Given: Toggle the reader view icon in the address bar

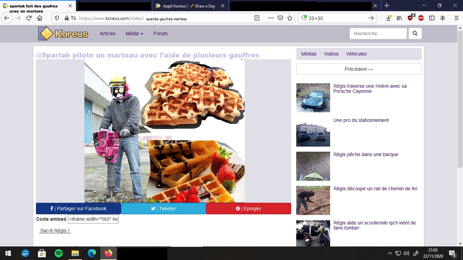Looking at the screenshot, I should [257, 18].
